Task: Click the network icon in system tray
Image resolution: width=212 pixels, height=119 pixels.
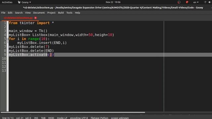Action: click(205, 2)
